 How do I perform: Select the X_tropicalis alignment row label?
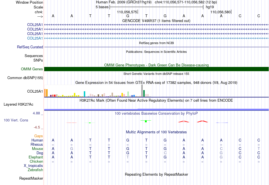click(33, 166)
